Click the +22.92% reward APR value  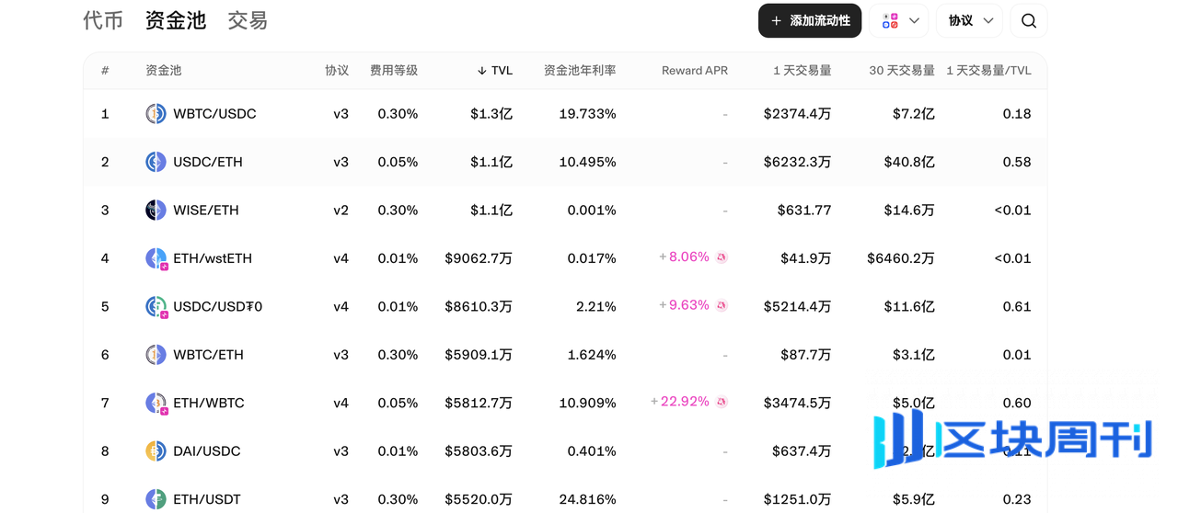point(680,402)
